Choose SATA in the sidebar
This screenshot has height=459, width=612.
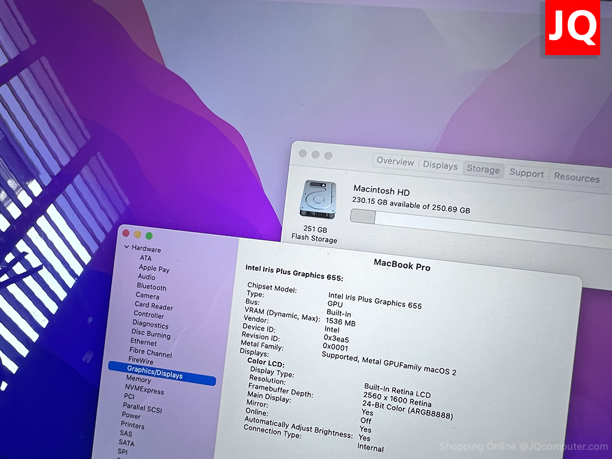coord(126,443)
